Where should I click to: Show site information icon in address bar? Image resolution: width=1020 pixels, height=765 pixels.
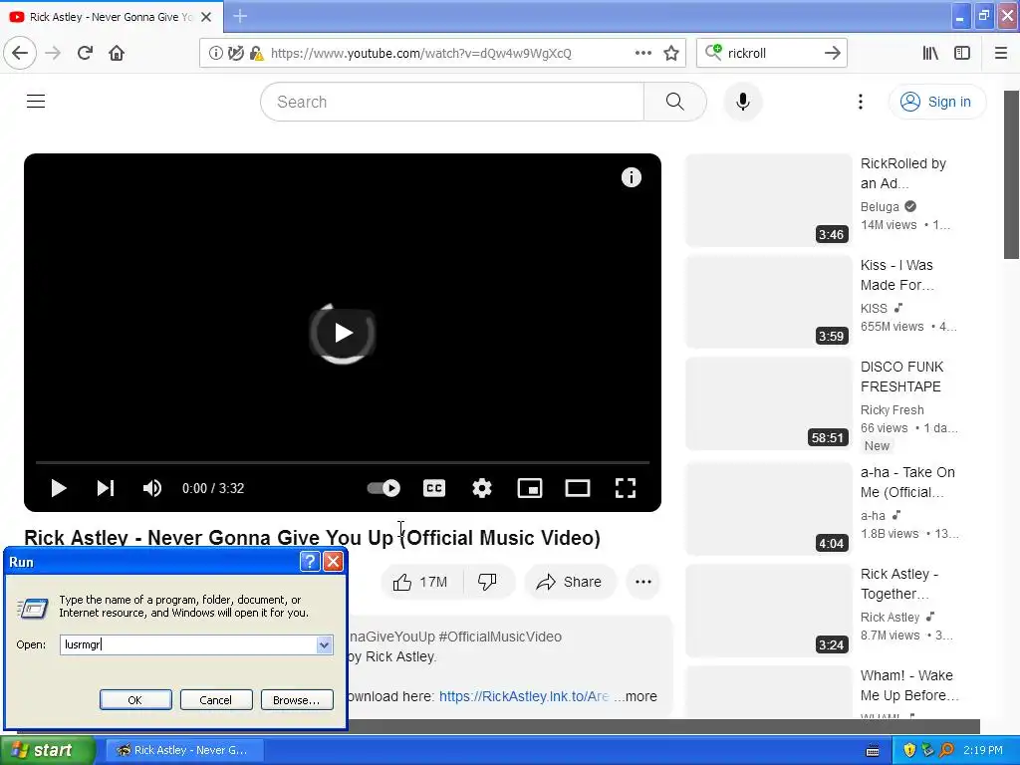coord(215,54)
